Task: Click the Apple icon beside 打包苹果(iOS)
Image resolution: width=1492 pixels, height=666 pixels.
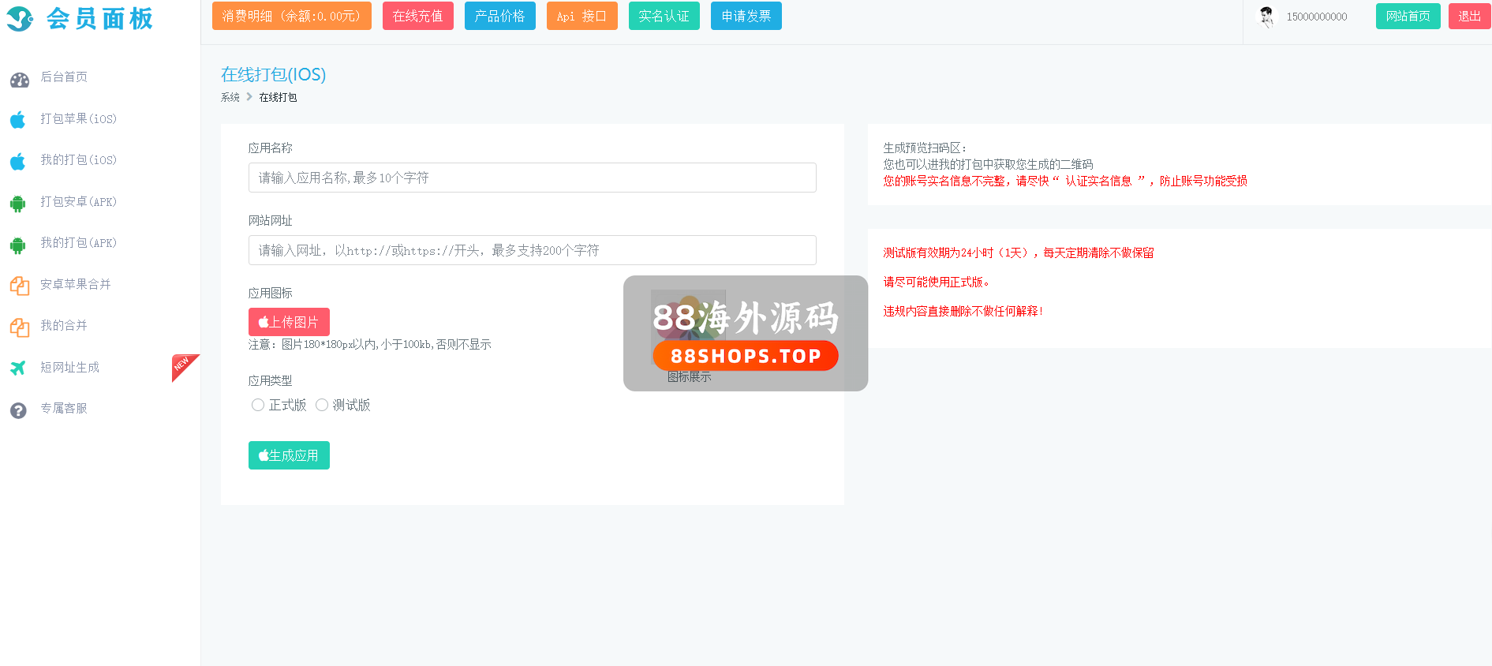Action: [x=18, y=120]
